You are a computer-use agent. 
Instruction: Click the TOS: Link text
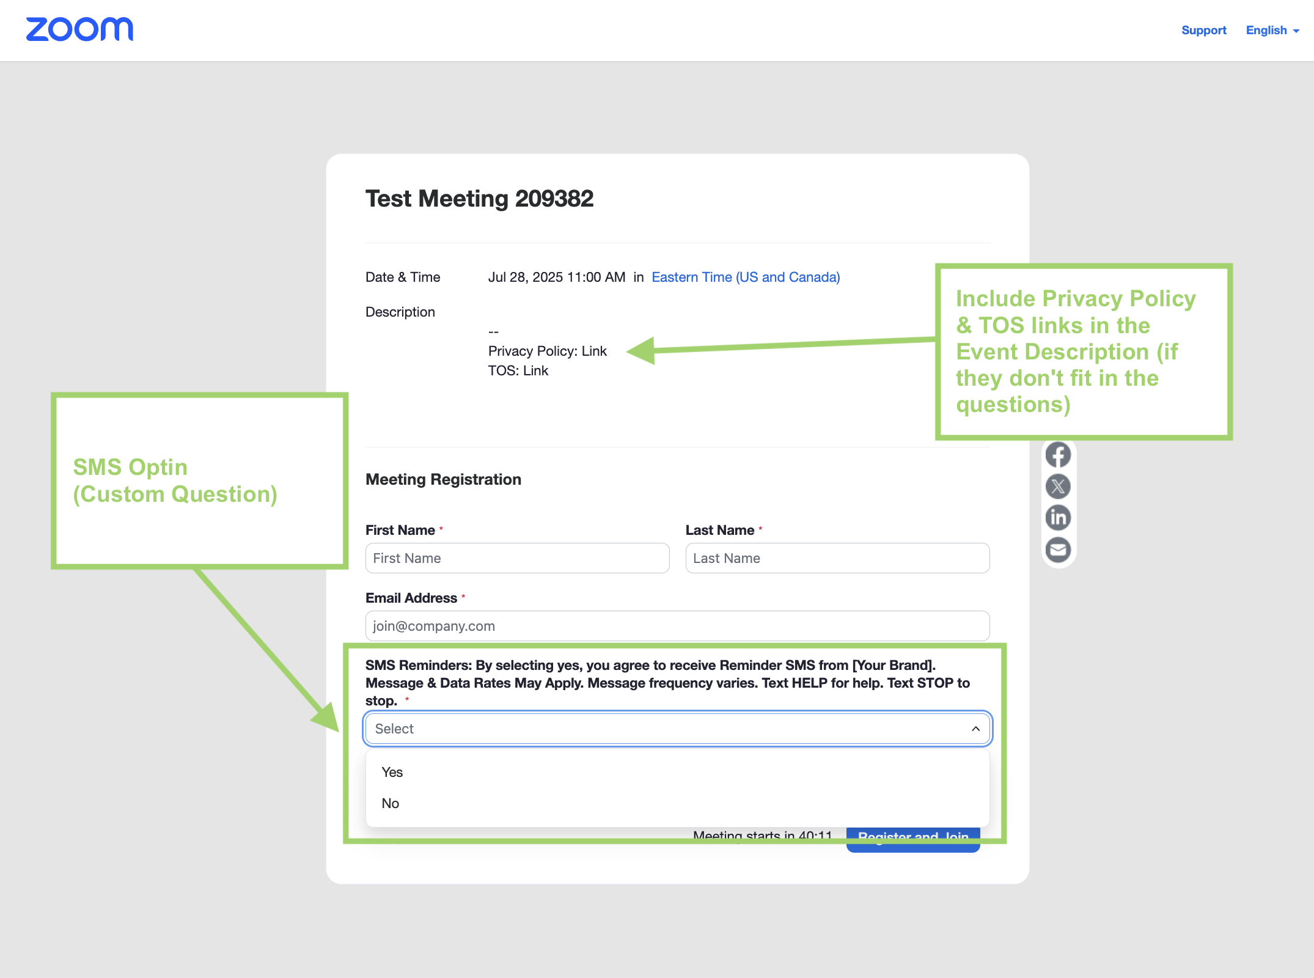518,370
